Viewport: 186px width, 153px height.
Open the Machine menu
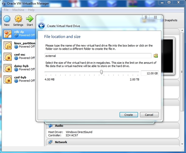(x=18, y=10)
